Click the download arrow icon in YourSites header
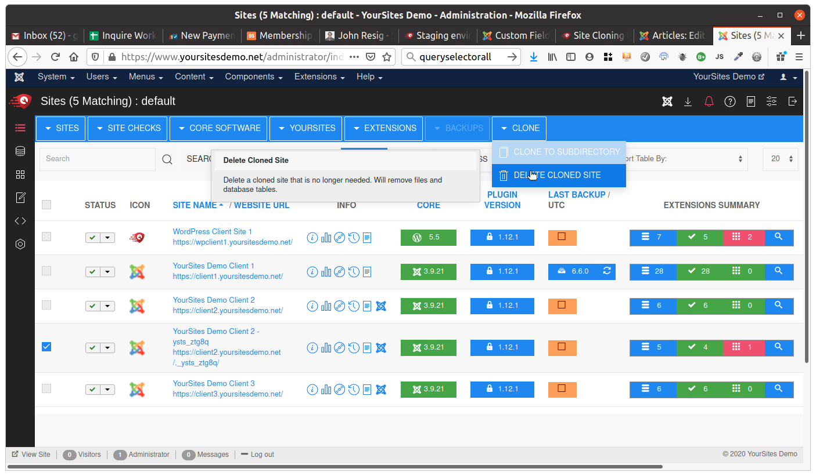Screen dimensions: 816x476 [x=688, y=101]
